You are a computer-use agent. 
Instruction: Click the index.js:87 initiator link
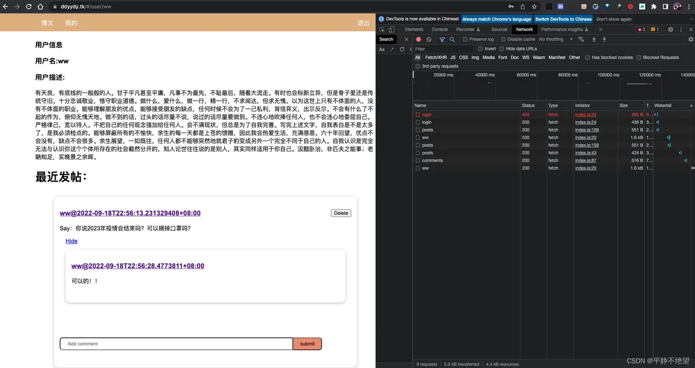tap(586, 160)
